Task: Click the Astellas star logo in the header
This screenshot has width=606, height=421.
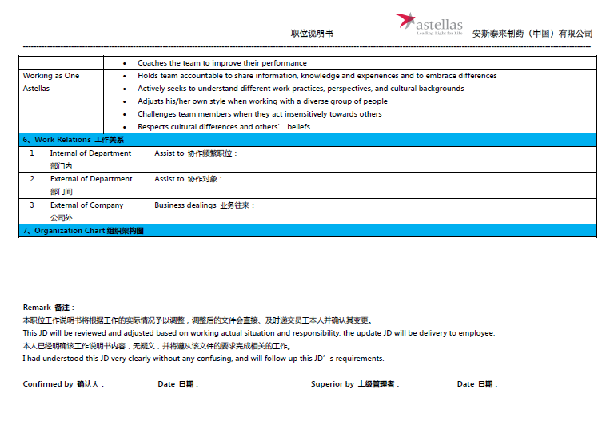Action: pyautogui.click(x=405, y=21)
